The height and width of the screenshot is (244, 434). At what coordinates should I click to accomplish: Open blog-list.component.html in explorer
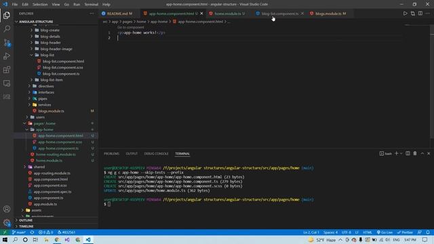pos(63,61)
